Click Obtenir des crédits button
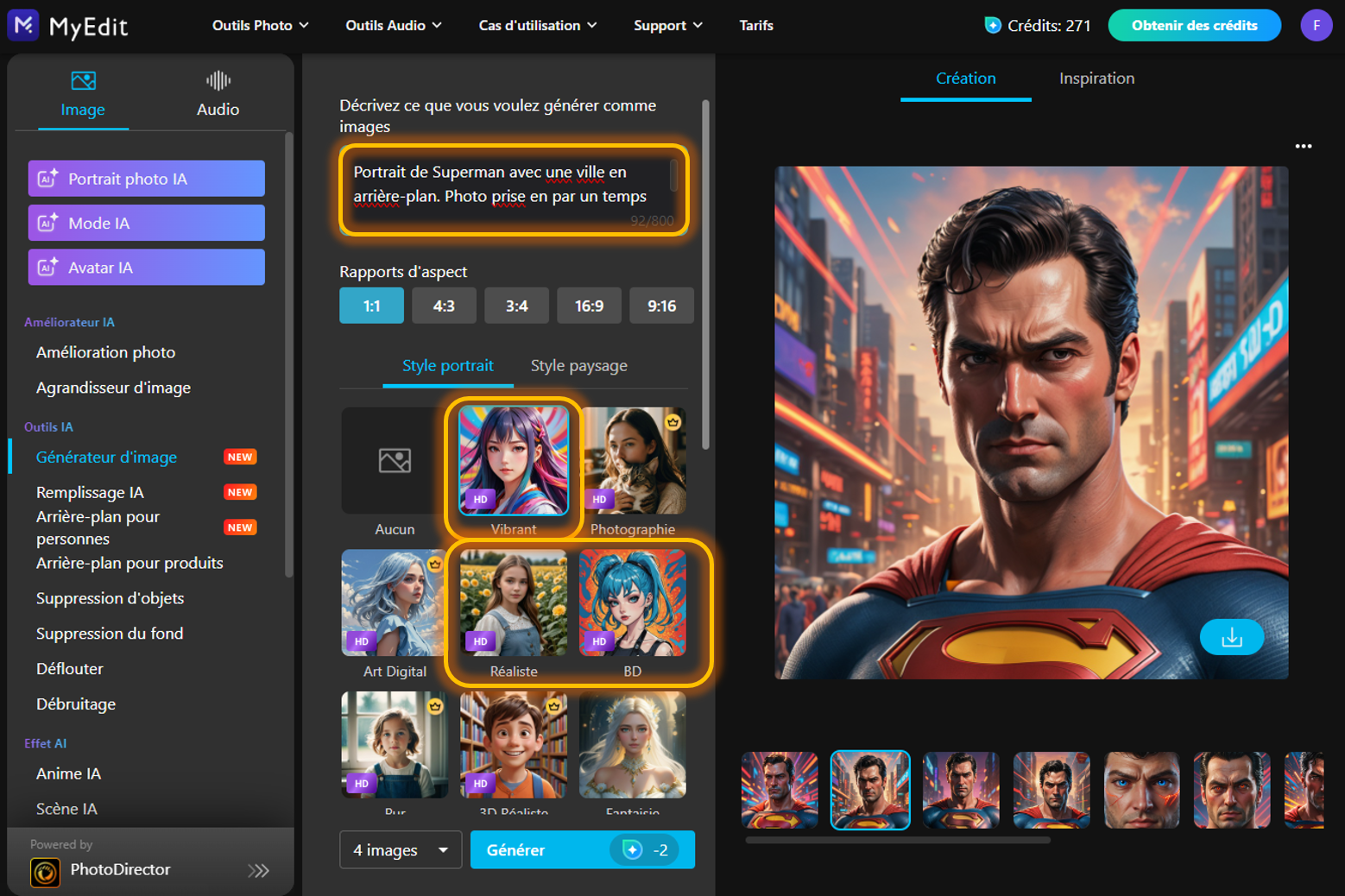The height and width of the screenshot is (896, 1345). (1194, 26)
